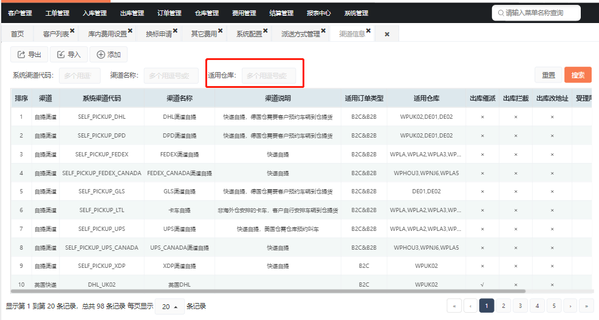Open the 客户管理 menu
The image size is (599, 320).
tap(20, 13)
